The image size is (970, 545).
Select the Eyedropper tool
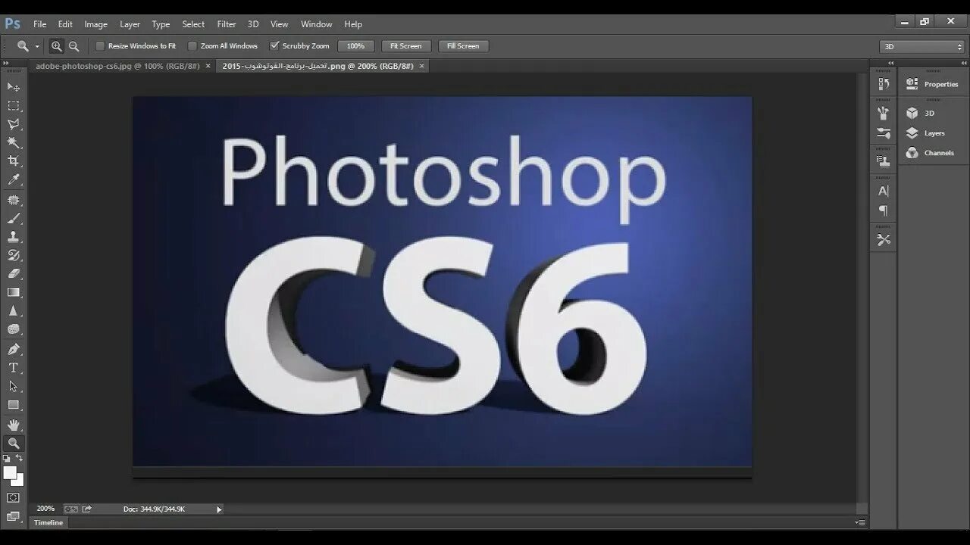click(14, 180)
